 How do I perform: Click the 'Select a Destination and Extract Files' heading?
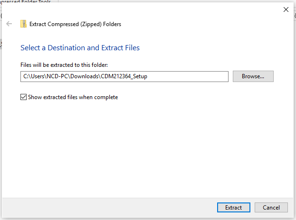(80, 48)
